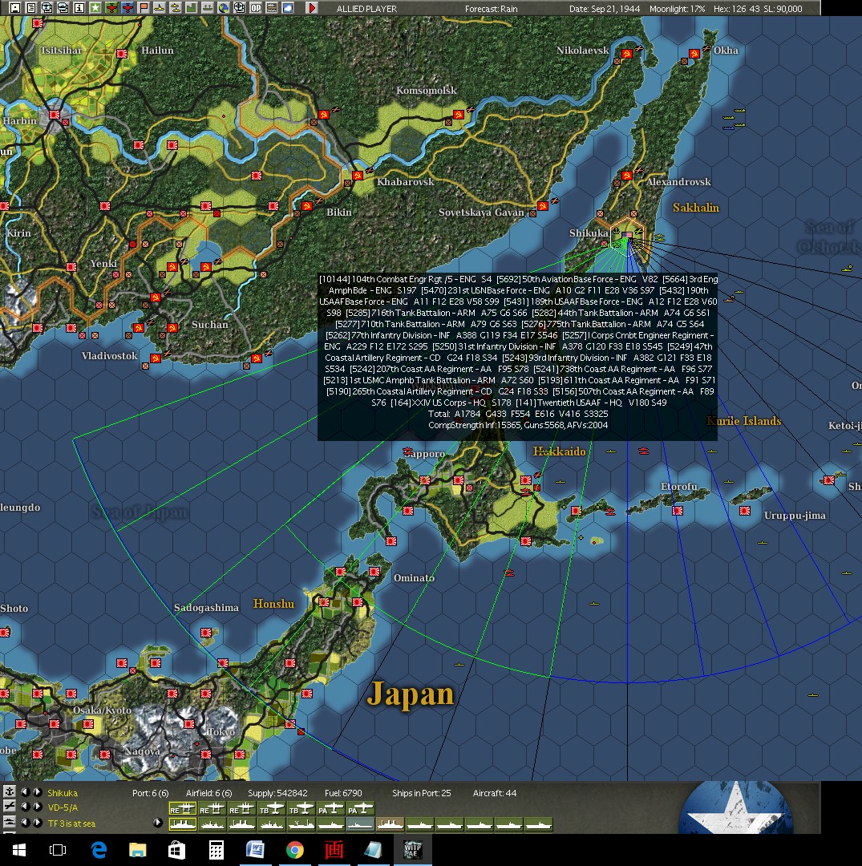Go to previous base with Shikuka left arrow
The height and width of the screenshot is (866, 862).
(25, 792)
